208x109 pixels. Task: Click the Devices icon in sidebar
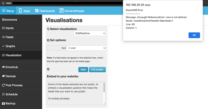click(x=3, y=76)
